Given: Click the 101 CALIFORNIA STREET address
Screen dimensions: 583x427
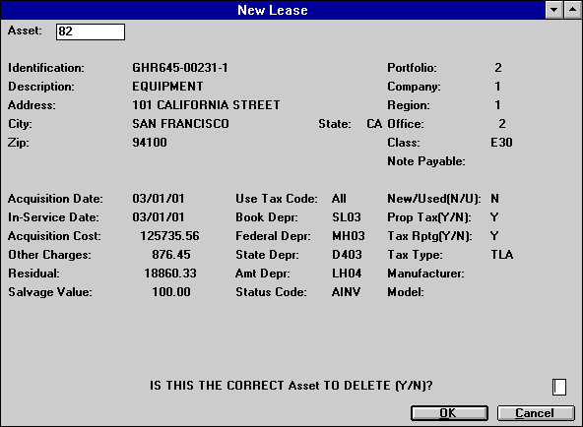Looking at the screenshot, I should pos(206,105).
